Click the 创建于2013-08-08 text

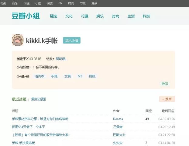tap(29, 59)
